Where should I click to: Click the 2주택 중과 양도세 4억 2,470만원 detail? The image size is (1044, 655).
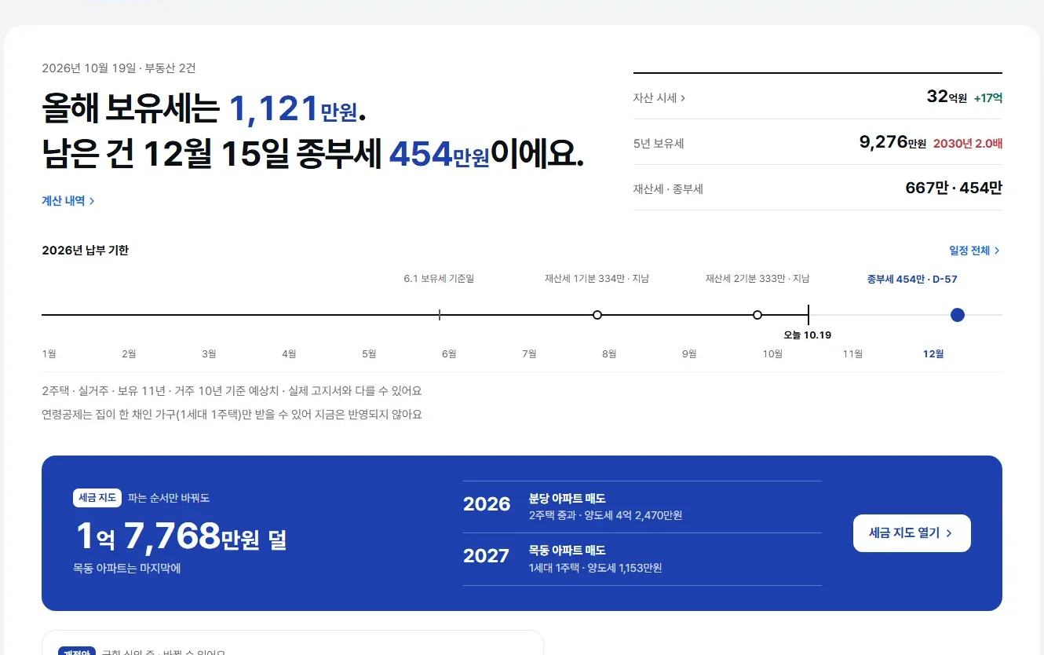tap(606, 516)
